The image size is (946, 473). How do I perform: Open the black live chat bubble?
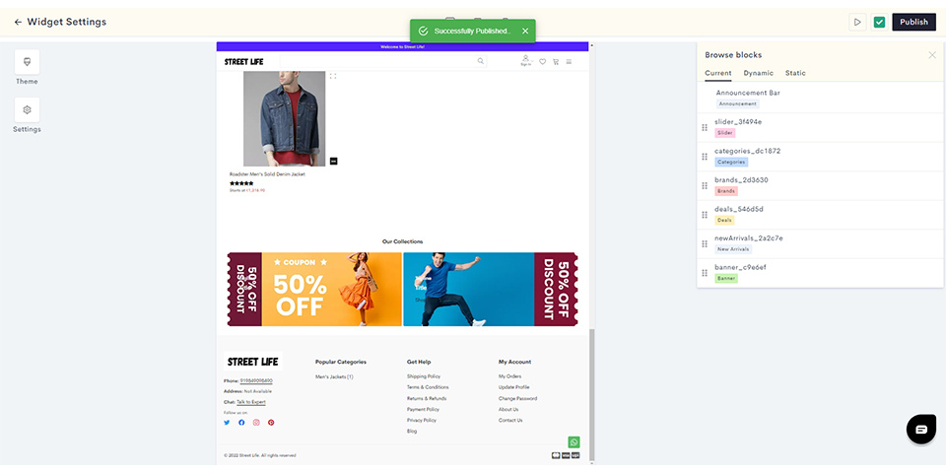(x=921, y=430)
